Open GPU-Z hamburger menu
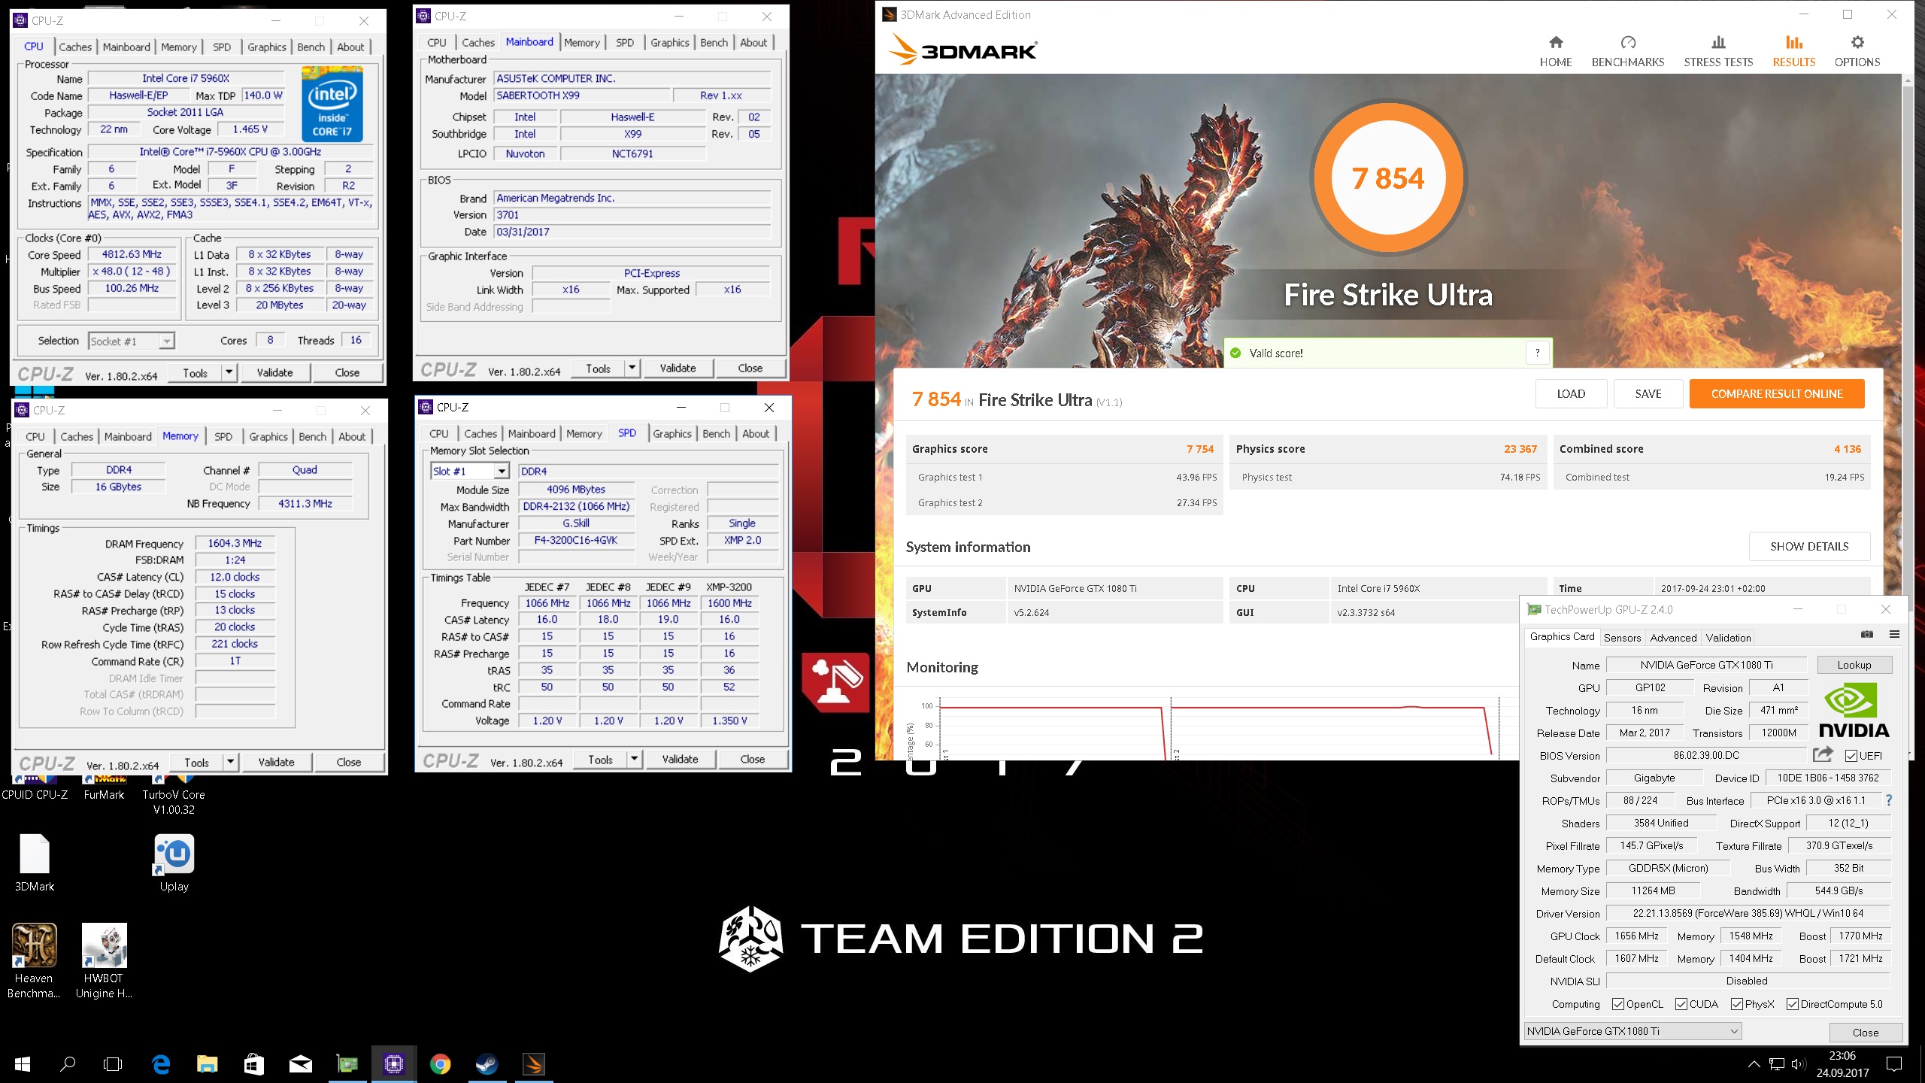Screen dimensions: 1925x1083 1894,635
